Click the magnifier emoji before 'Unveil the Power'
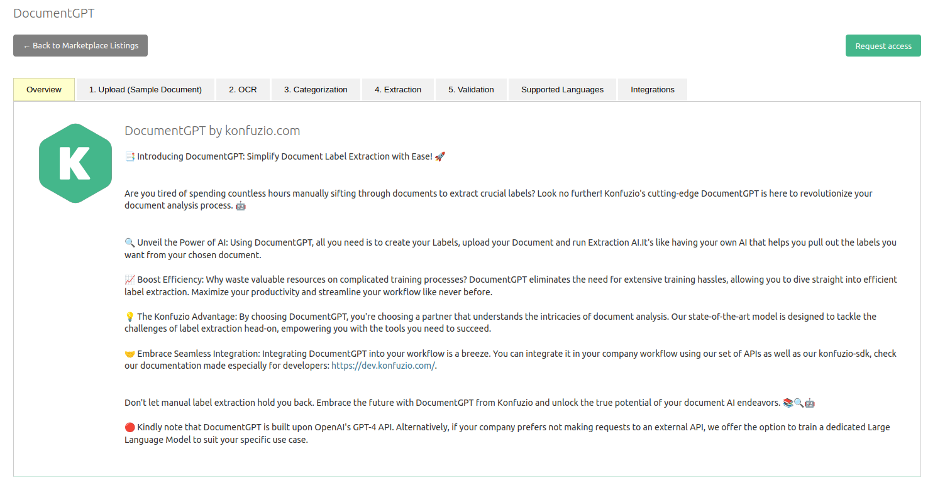Image resolution: width=945 pixels, height=495 pixels. click(x=130, y=242)
